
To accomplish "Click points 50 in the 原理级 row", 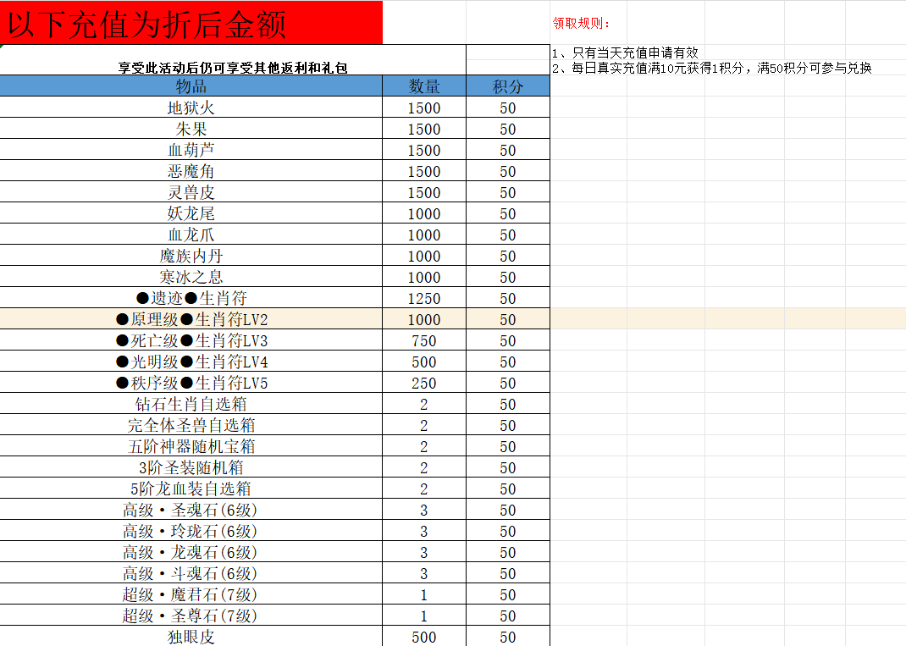I will pos(508,319).
